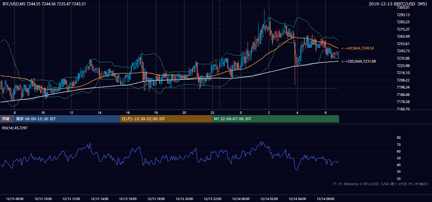Select the 東京 08:00-15:30 JST session bar
This screenshot has height=202, width=432.
click(x=67, y=119)
